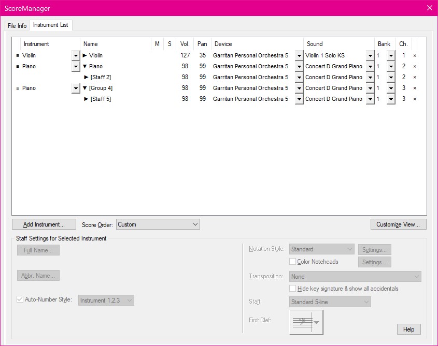
Task: Expand the Violin staff disclosure triangle
Action: tap(85, 55)
